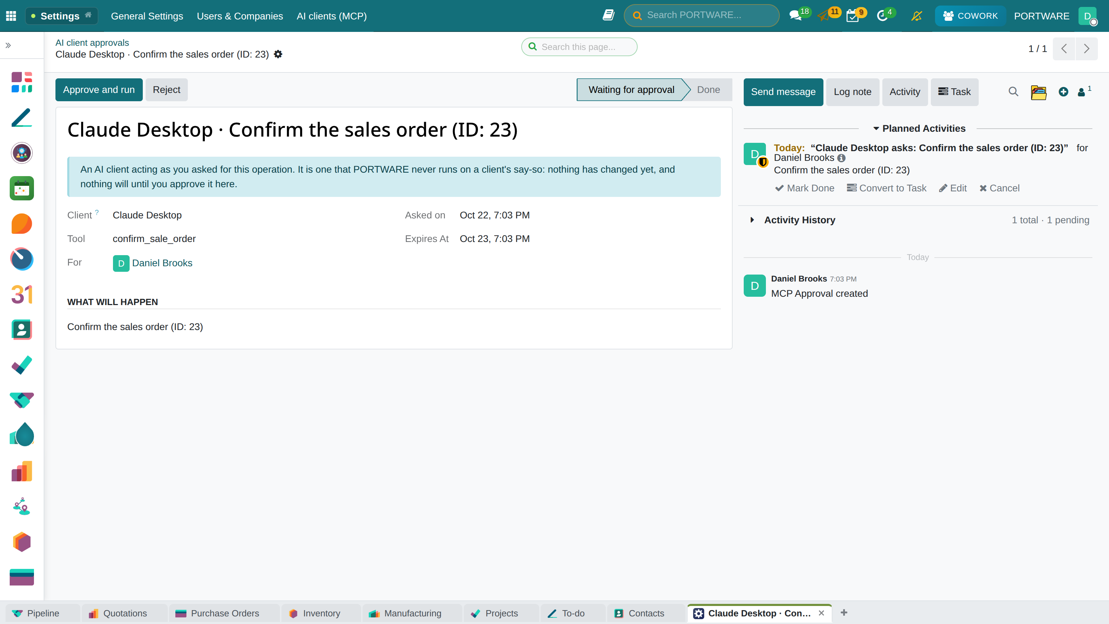Open the documents folder icon in chatter

pos(1038,92)
